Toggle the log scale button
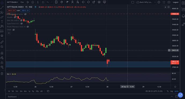The image size is (185, 99). [x=172, y=91]
